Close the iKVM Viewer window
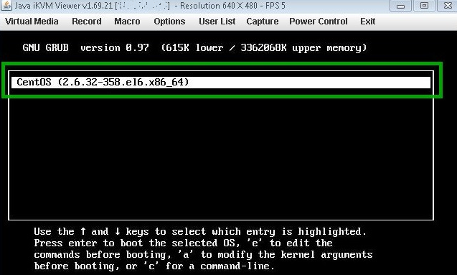The width and height of the screenshot is (457, 275). [x=447, y=6]
